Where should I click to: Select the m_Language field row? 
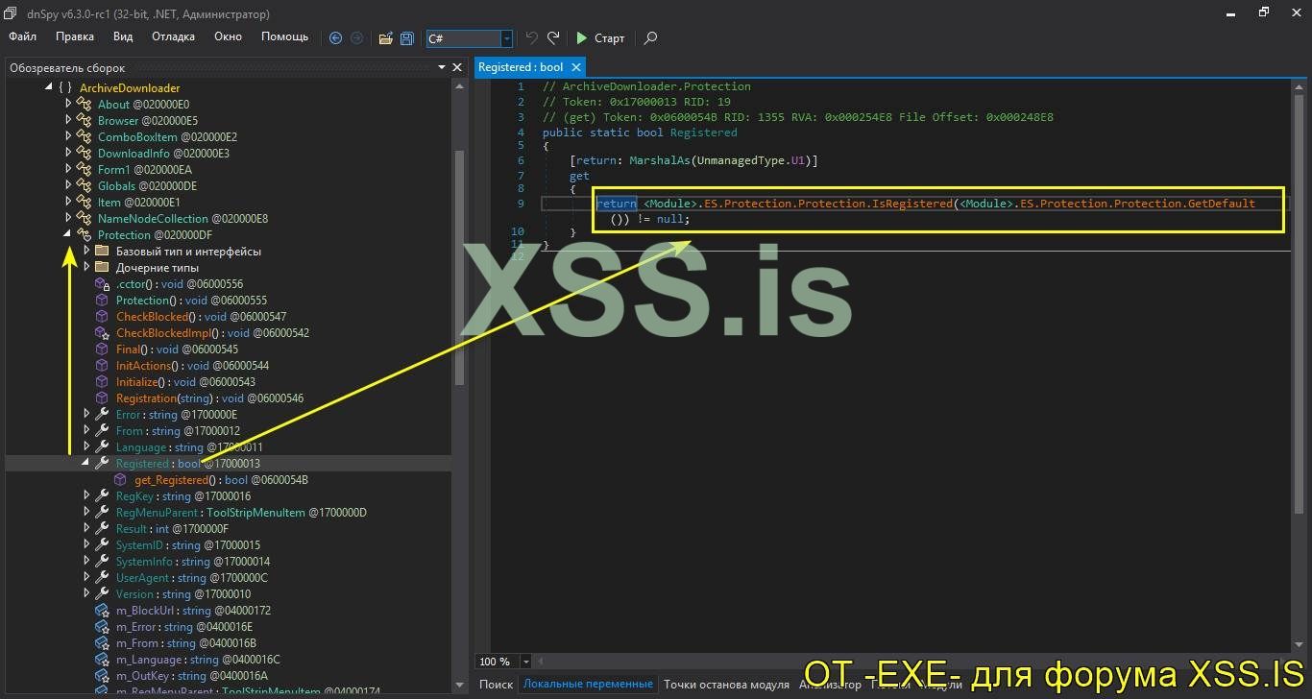click(x=229, y=660)
